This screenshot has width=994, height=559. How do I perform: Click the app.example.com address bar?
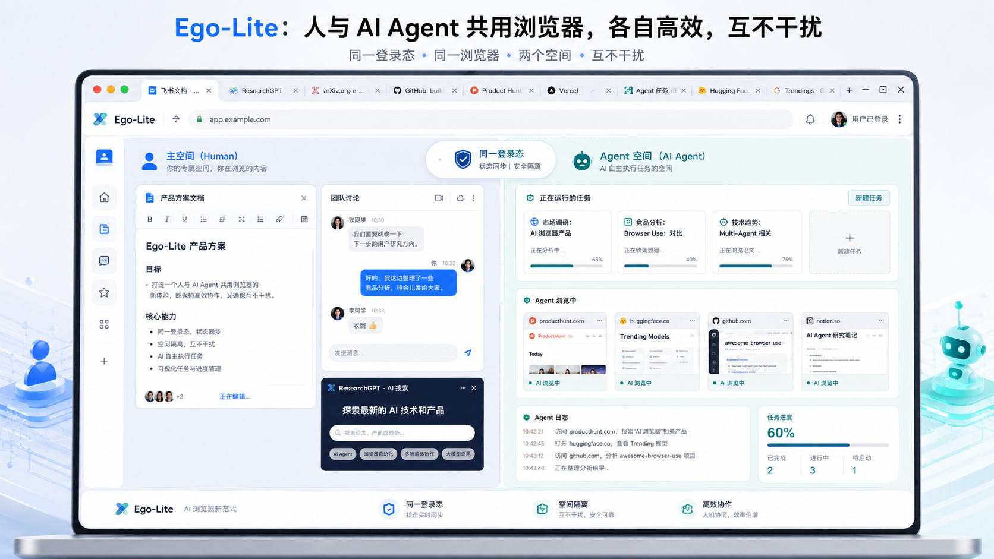pos(491,119)
